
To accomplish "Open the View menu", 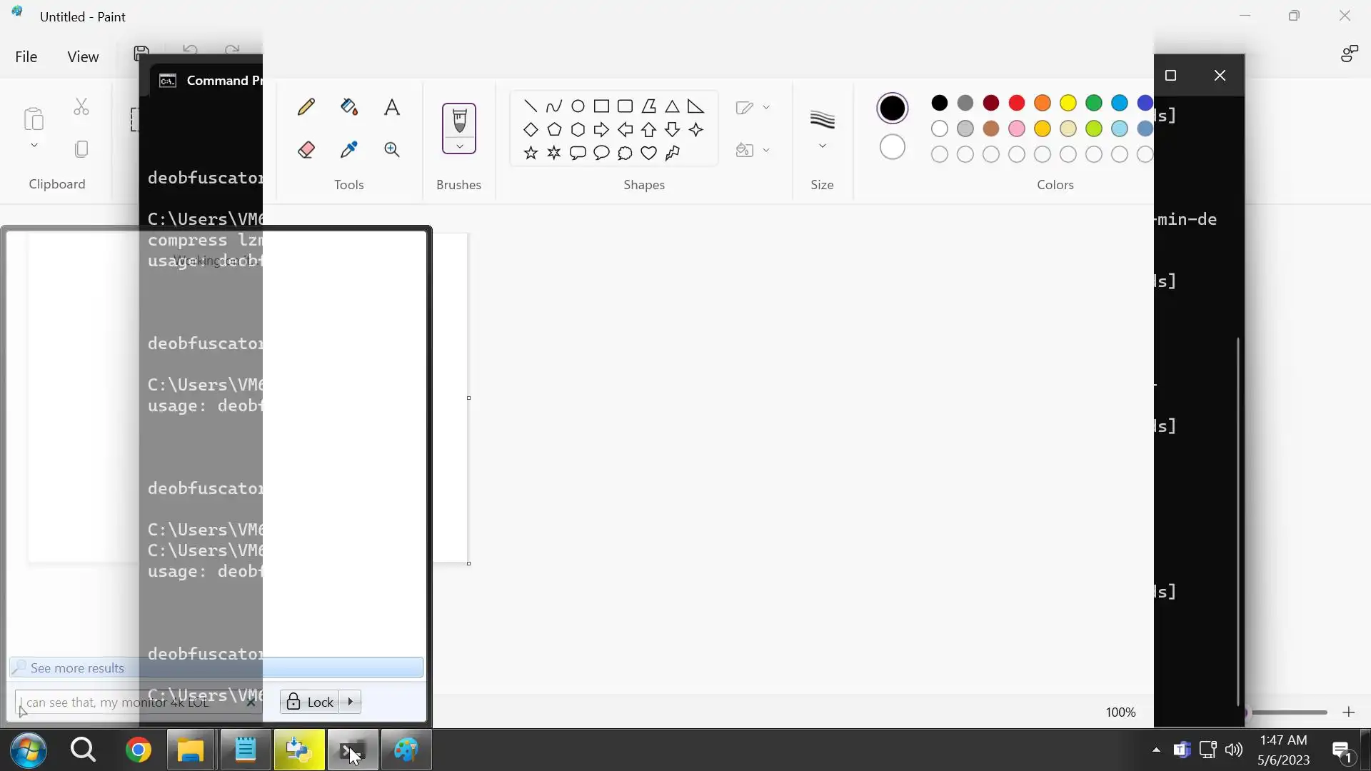I will pyautogui.click(x=83, y=56).
